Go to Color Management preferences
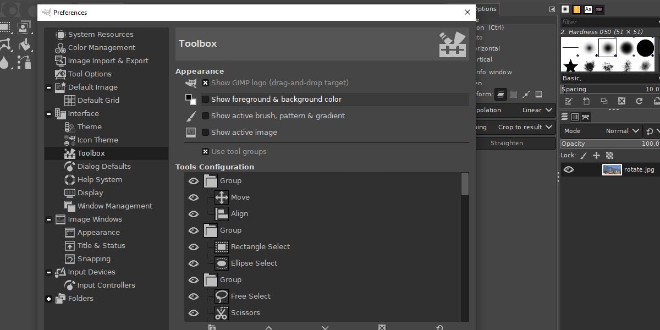Viewport: 660px width, 330px height. (x=101, y=48)
